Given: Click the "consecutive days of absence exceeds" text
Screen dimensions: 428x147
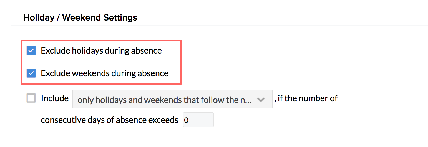Looking at the screenshot, I should [x=109, y=120].
